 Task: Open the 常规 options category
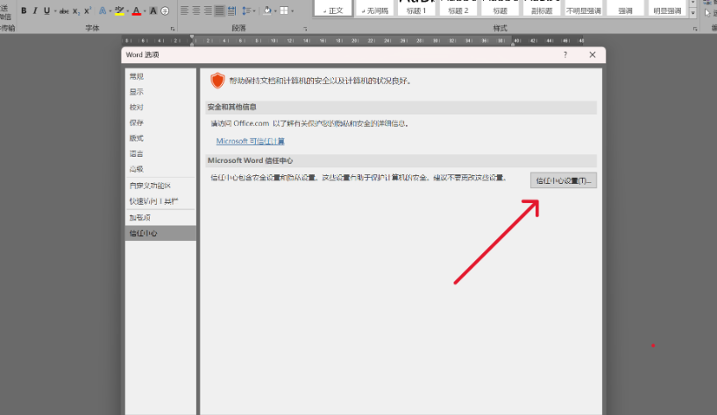click(x=160, y=76)
